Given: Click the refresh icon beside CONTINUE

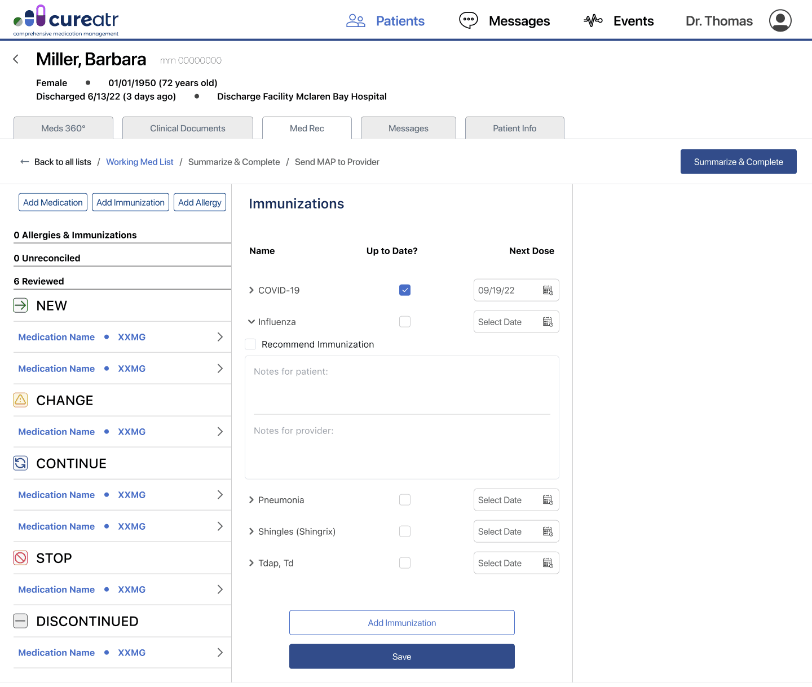Looking at the screenshot, I should 20,463.
